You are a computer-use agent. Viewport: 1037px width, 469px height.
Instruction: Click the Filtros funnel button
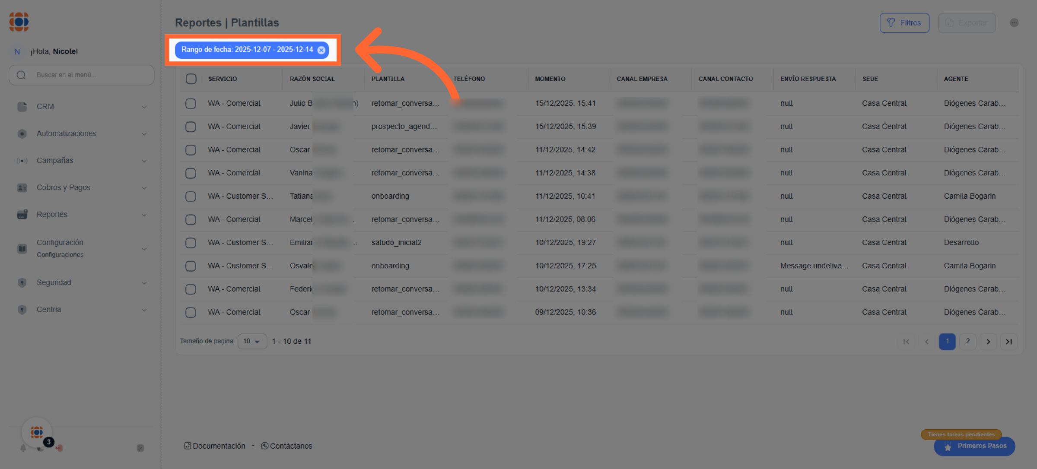tap(904, 23)
